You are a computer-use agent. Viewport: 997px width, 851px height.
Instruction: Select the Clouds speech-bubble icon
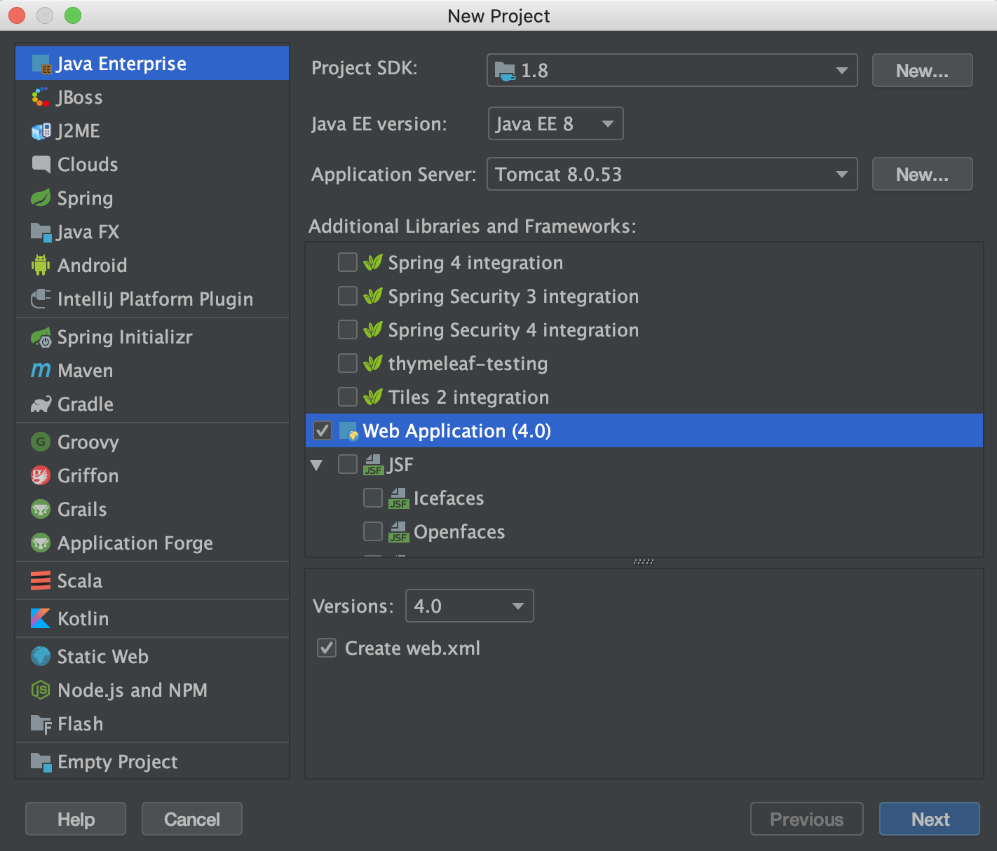(x=41, y=165)
